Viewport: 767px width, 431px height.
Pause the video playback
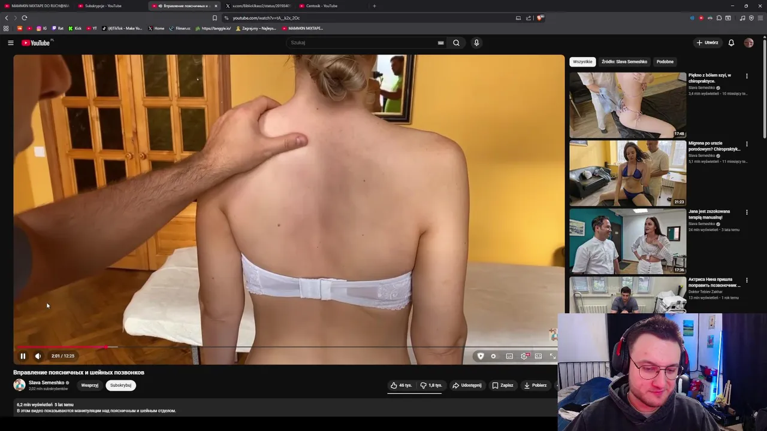point(23,356)
